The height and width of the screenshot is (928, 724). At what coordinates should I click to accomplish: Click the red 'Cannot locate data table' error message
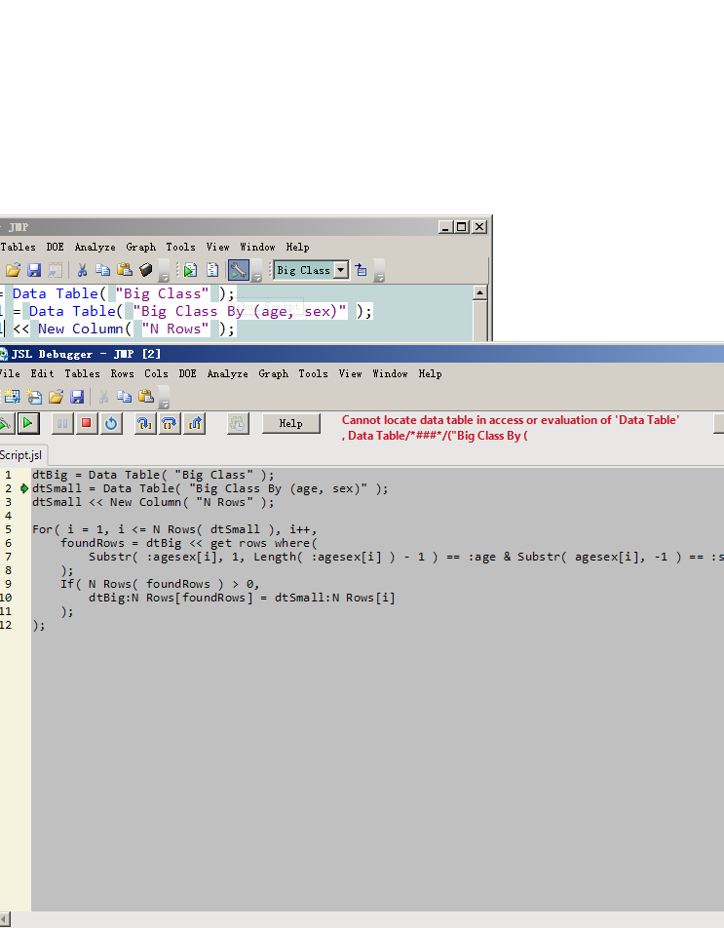(x=511, y=427)
